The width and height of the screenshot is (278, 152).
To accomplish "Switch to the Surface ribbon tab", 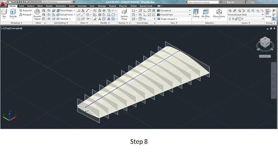I will pyautogui.click(x=31, y=6).
